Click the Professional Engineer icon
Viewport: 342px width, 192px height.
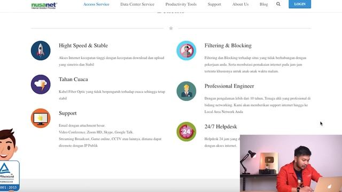click(186, 91)
